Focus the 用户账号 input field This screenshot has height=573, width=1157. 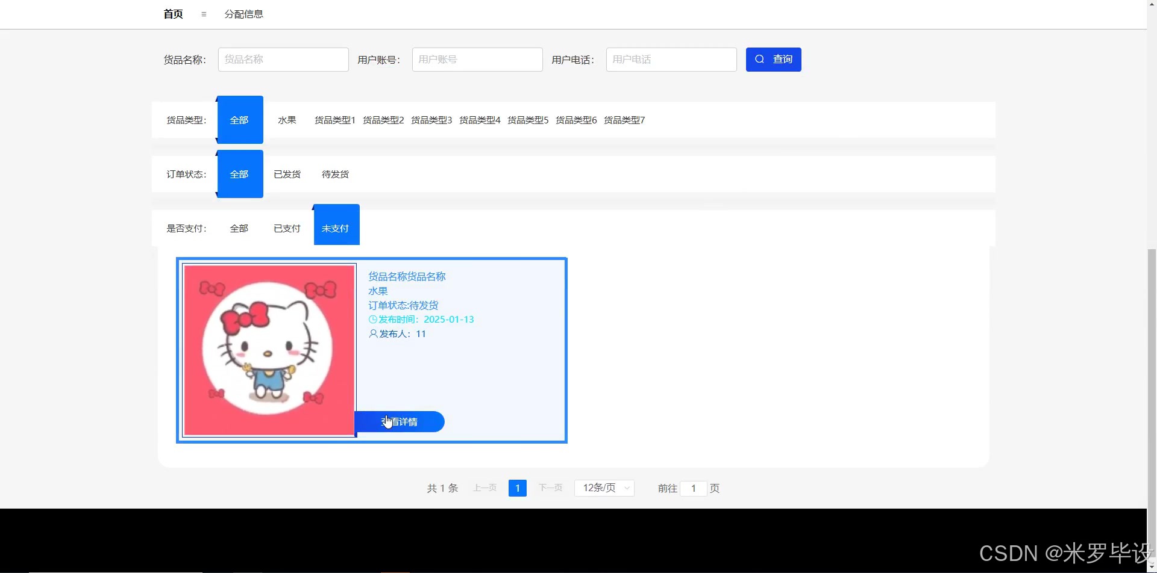pos(477,60)
